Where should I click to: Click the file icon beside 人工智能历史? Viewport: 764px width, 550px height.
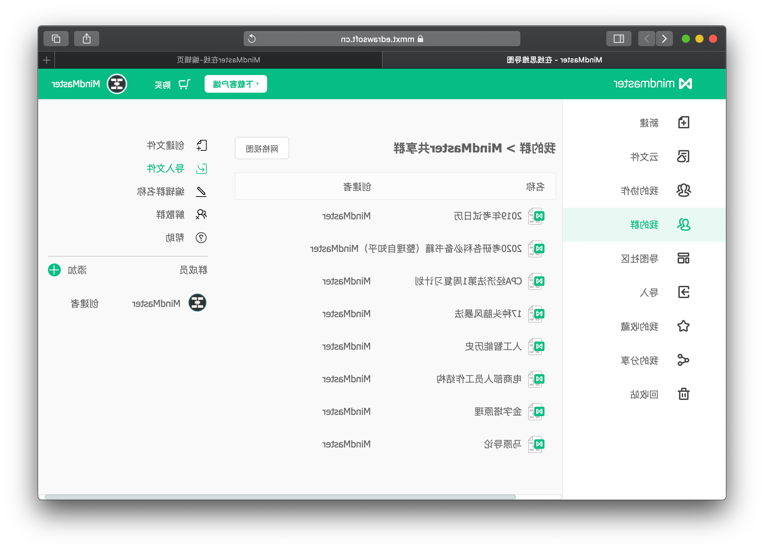[x=536, y=346]
